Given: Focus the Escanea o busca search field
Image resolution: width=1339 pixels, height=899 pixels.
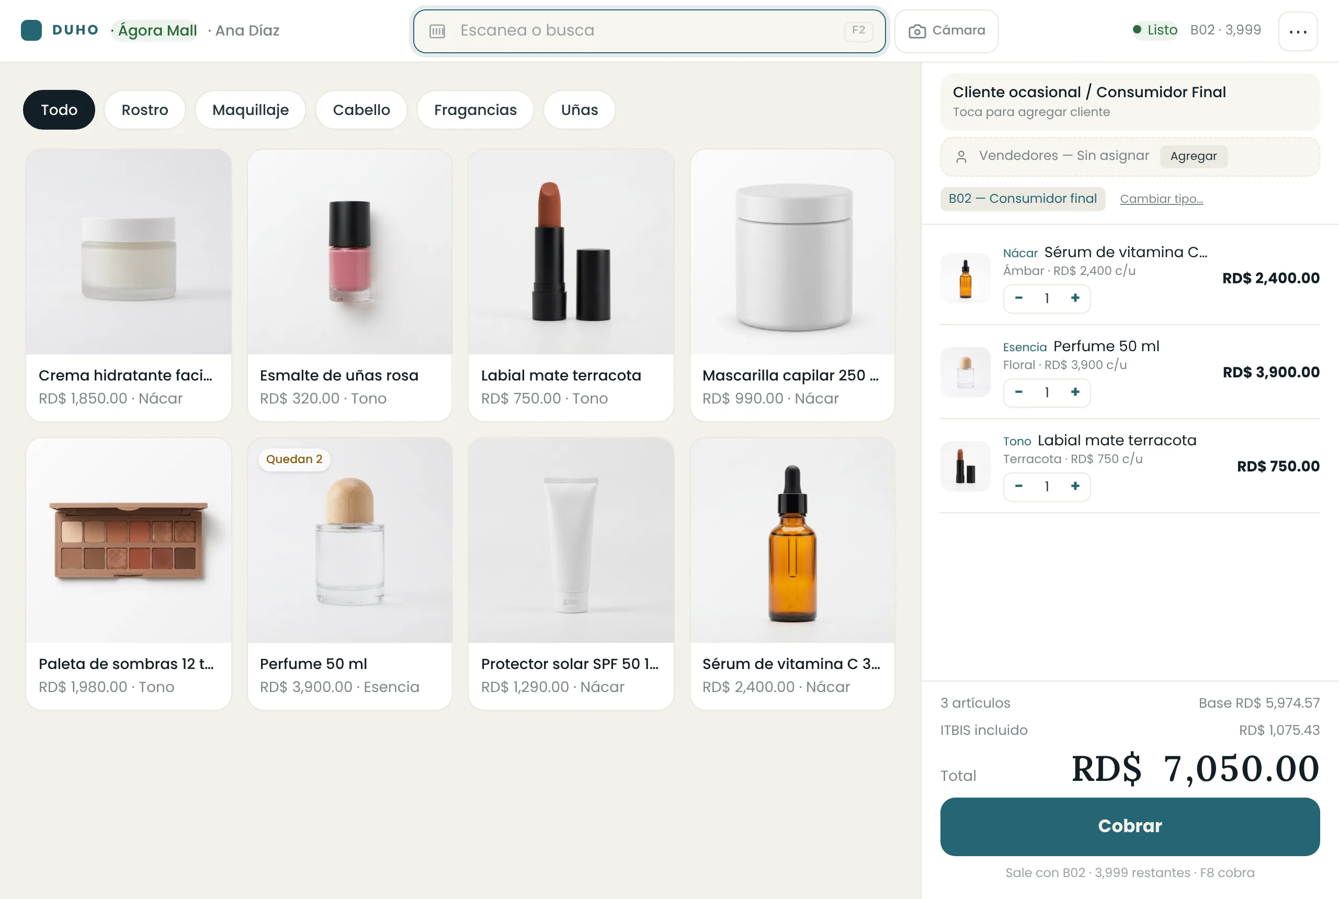Looking at the screenshot, I should coord(650,31).
